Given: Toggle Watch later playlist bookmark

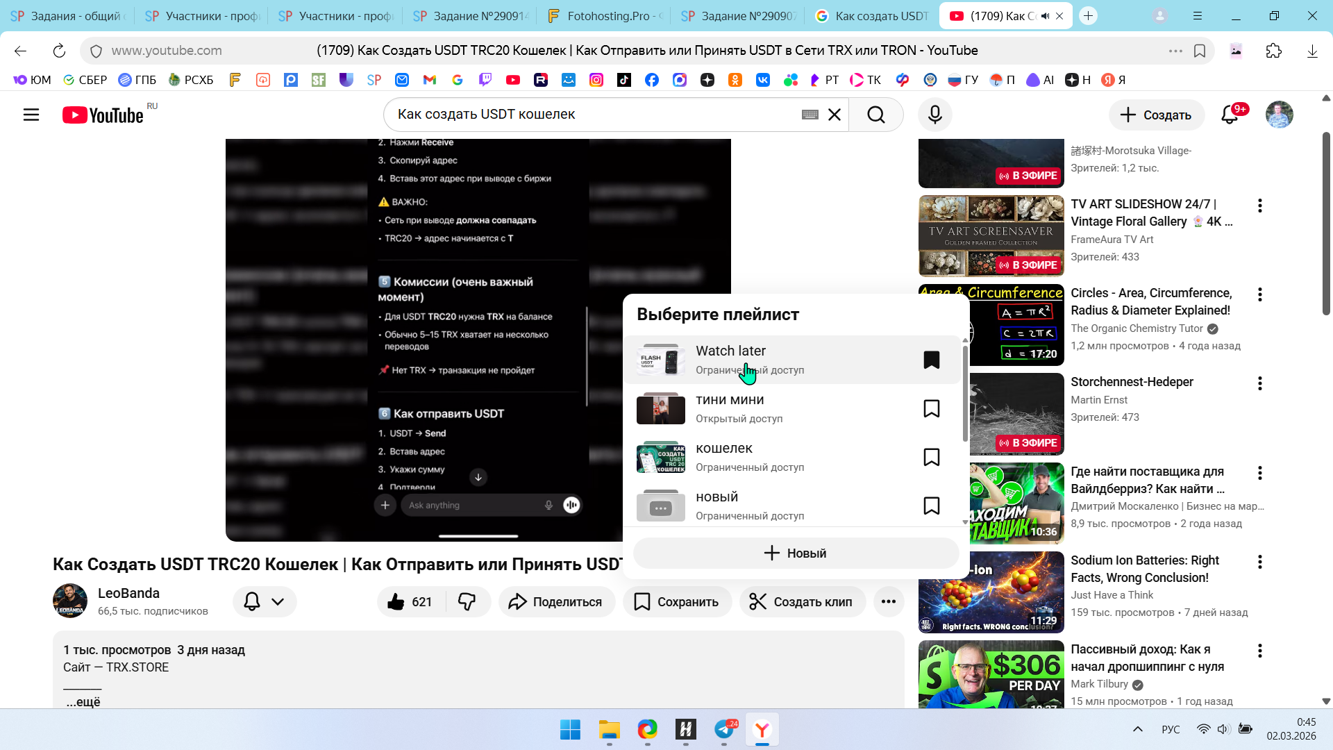Looking at the screenshot, I should (x=931, y=360).
